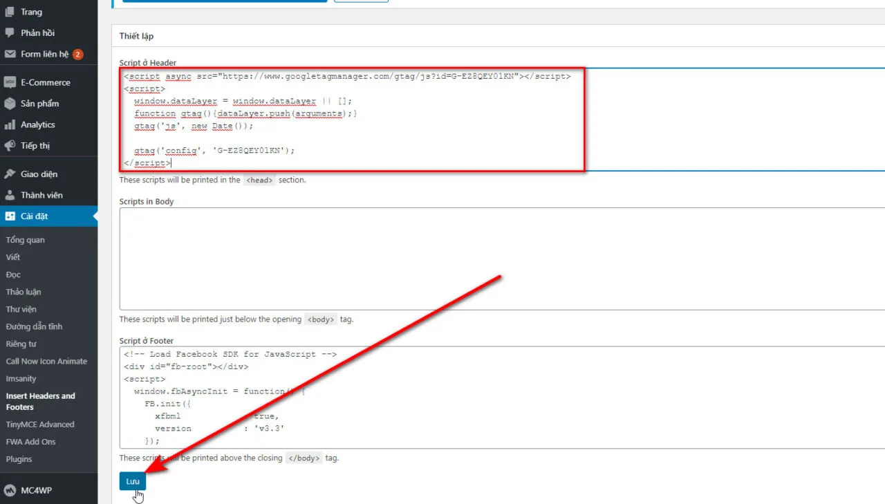Go to Thảo luận settings page
Screen dimensions: 885x504
[24, 292]
